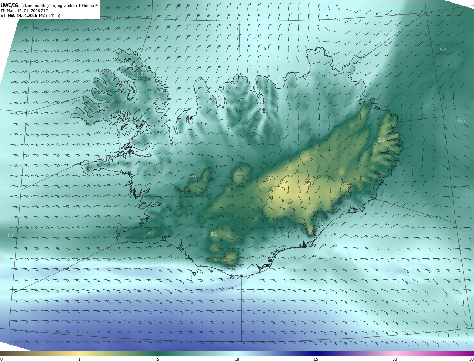Click the '30' tick on the color scale
The width and height of the screenshot is (474, 362).
395,359
